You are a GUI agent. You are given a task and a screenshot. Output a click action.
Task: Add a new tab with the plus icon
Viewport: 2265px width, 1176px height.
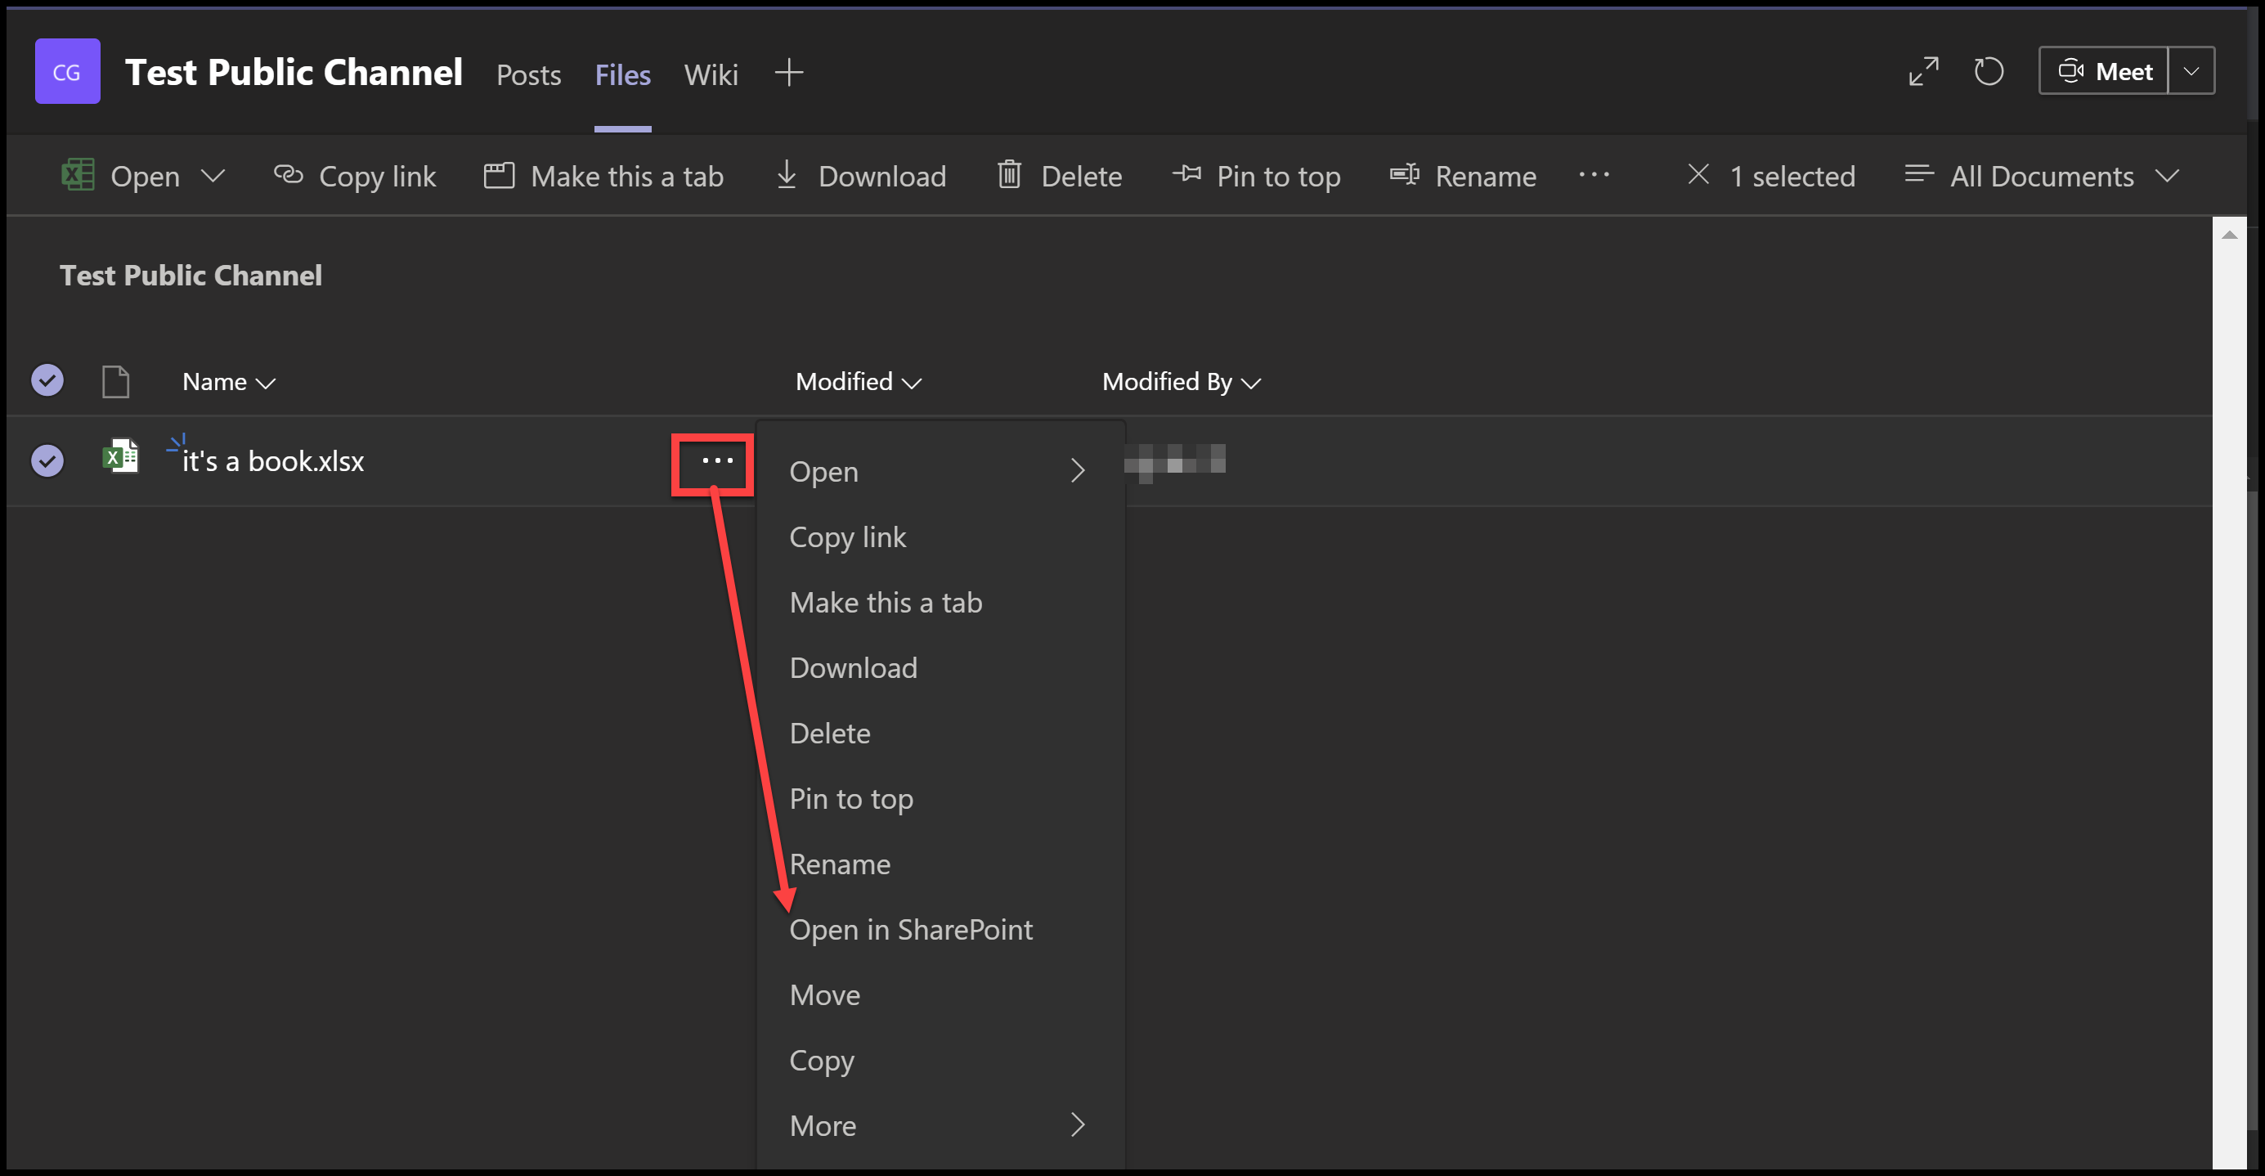pos(789,72)
